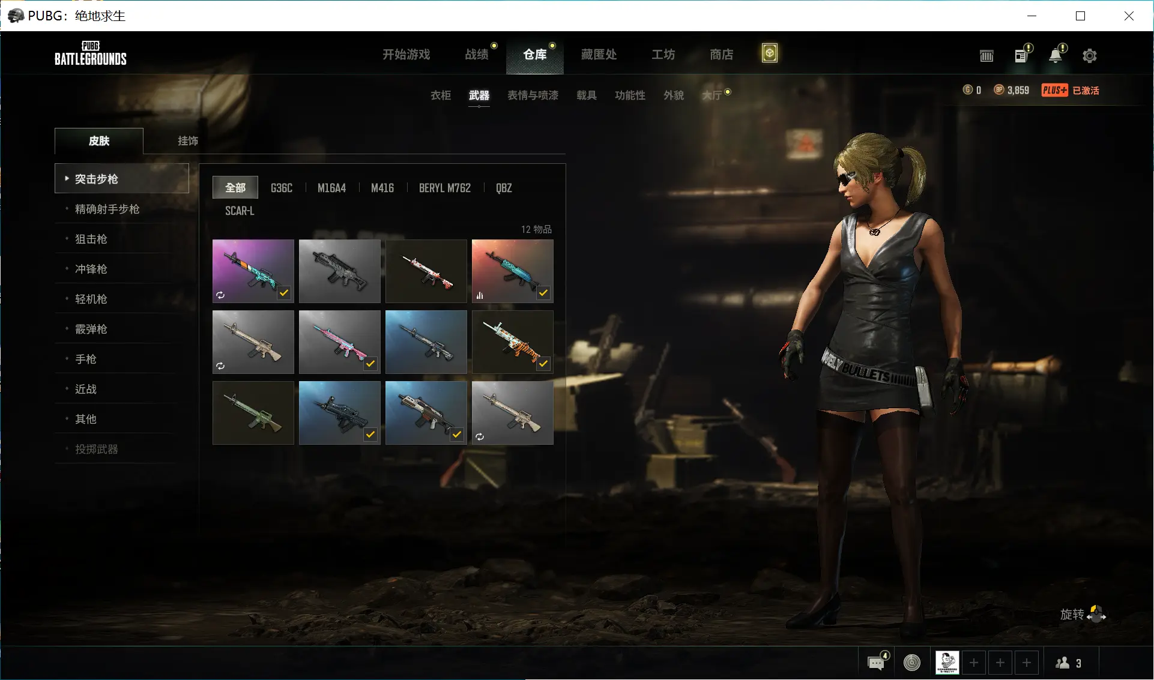Filter skins by M416
This screenshot has width=1154, height=680.
[382, 188]
